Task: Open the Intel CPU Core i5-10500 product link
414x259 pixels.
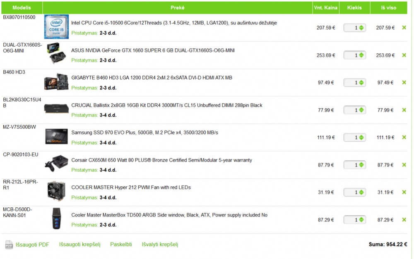Action: 174,23
